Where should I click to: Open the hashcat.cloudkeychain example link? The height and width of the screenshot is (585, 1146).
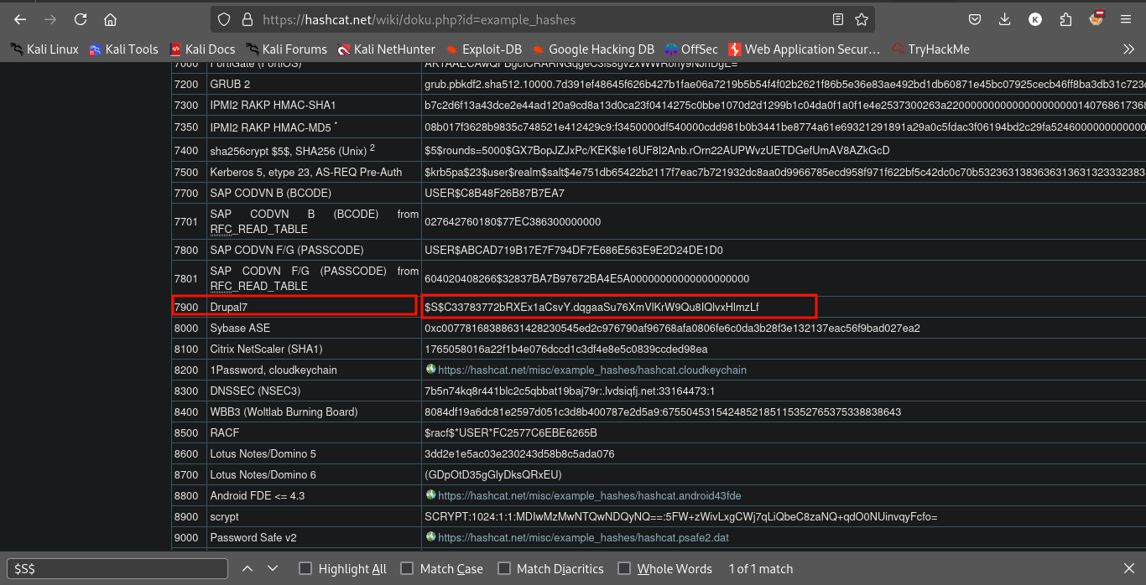(x=591, y=370)
